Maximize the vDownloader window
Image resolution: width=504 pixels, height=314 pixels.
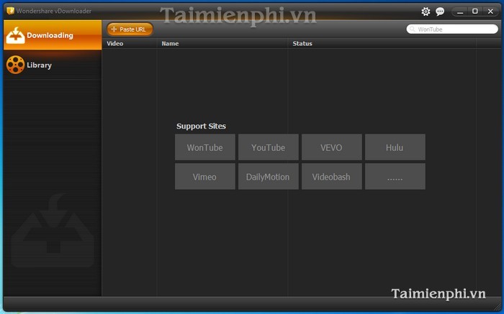click(x=475, y=11)
